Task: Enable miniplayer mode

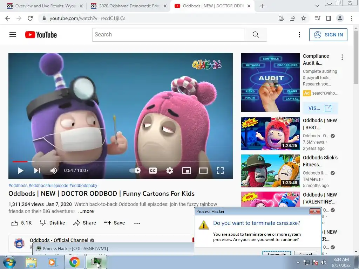Action: pyautogui.click(x=187, y=171)
